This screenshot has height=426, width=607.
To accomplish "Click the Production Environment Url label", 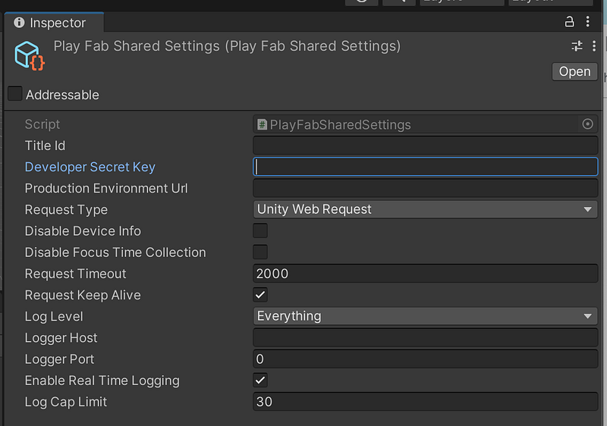I will coord(106,188).
